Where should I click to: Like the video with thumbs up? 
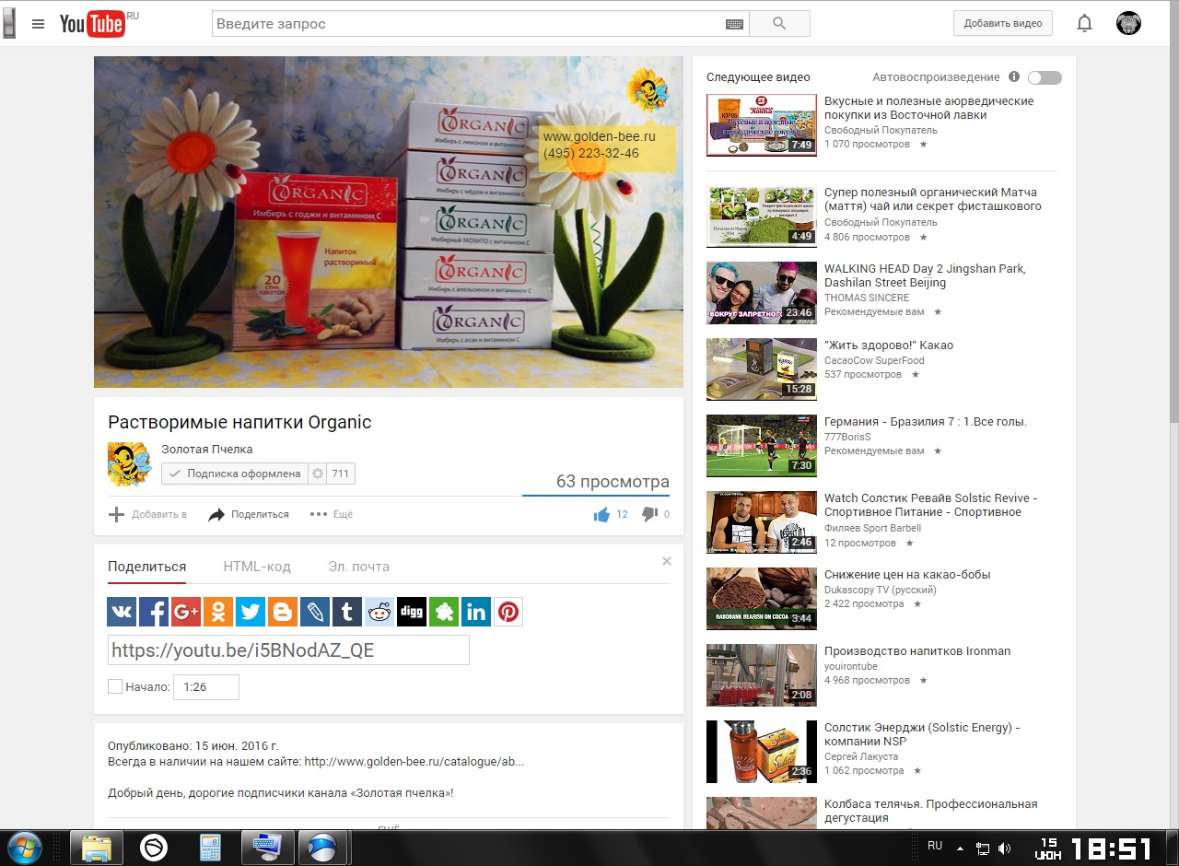[602, 514]
